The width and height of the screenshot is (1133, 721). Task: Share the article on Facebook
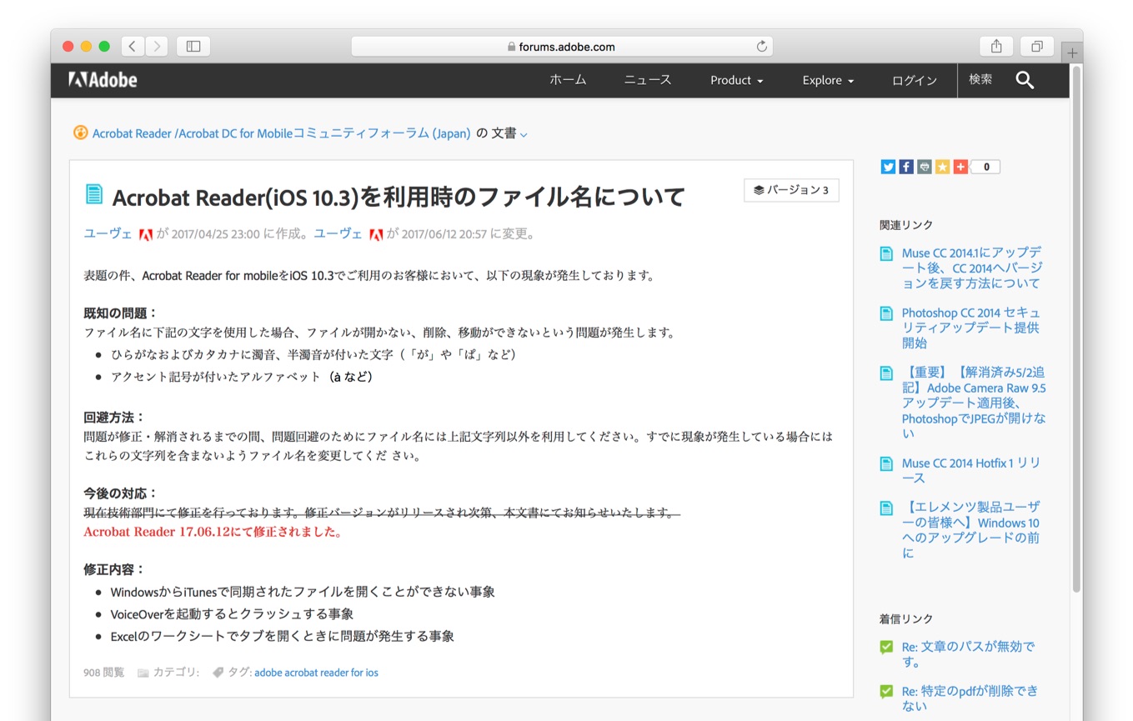[906, 167]
